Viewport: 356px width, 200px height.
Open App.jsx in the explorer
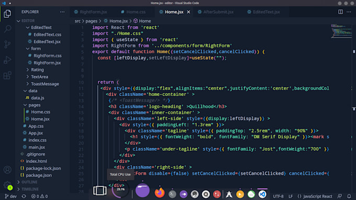36,133
